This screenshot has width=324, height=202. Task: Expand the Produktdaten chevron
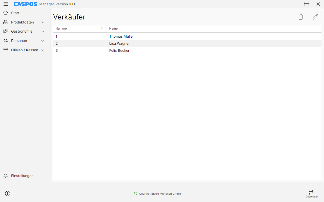[x=43, y=22]
